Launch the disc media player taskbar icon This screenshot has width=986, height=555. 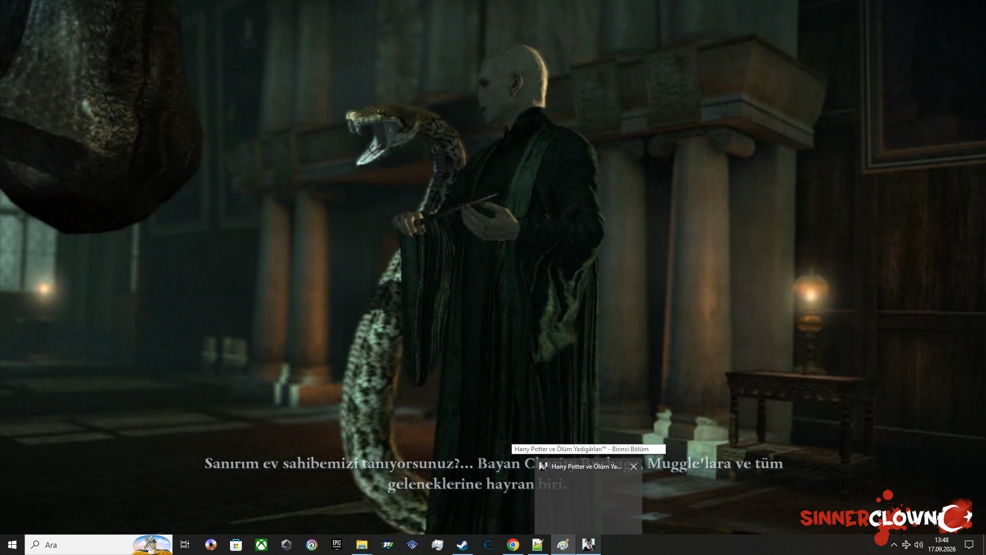click(211, 545)
